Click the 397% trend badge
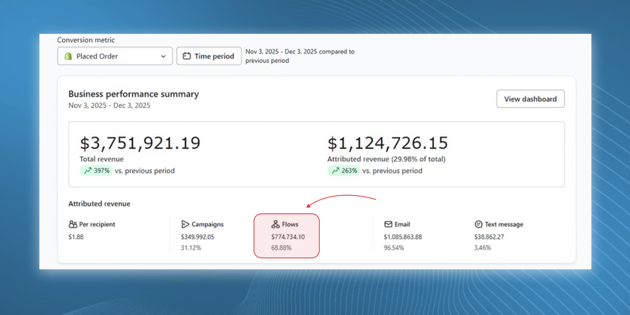This screenshot has width=630, height=315. [x=96, y=171]
